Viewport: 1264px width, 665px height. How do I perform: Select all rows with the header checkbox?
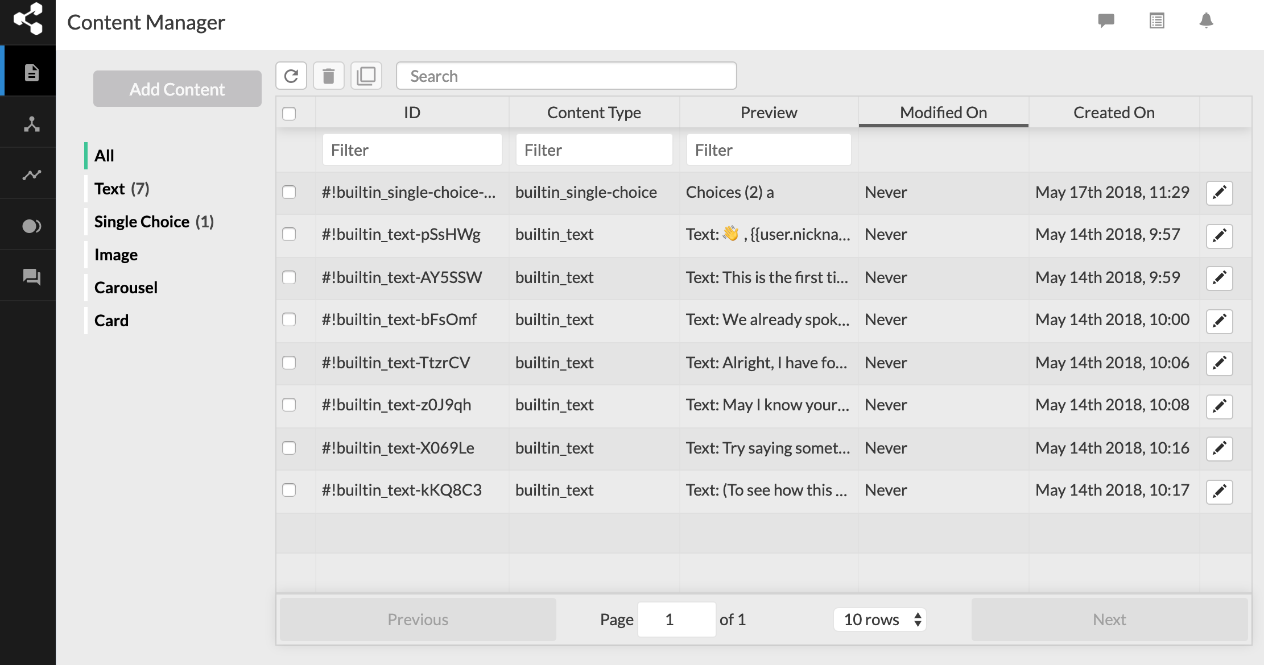point(290,114)
